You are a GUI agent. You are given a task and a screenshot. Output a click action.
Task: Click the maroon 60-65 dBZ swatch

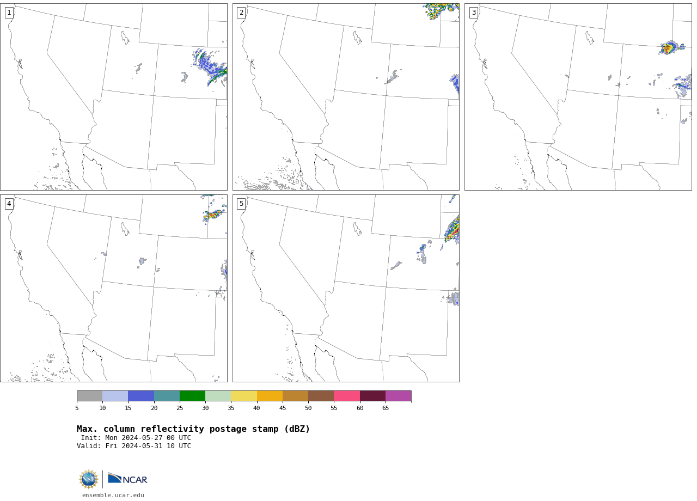tap(372, 396)
